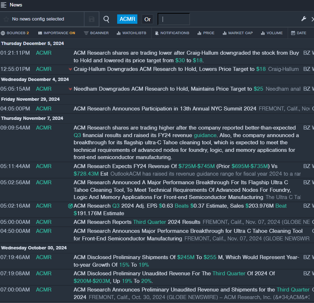This screenshot has height=303, width=314.
Task: Toggle the Importance ON filter
Action: [x=57, y=33]
